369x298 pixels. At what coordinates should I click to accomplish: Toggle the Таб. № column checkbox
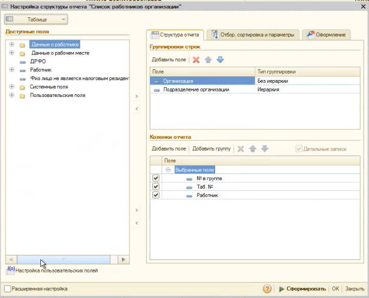(156, 187)
